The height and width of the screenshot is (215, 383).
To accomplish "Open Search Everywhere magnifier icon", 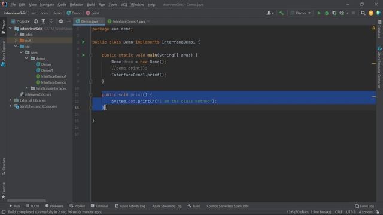I will coord(363,13).
